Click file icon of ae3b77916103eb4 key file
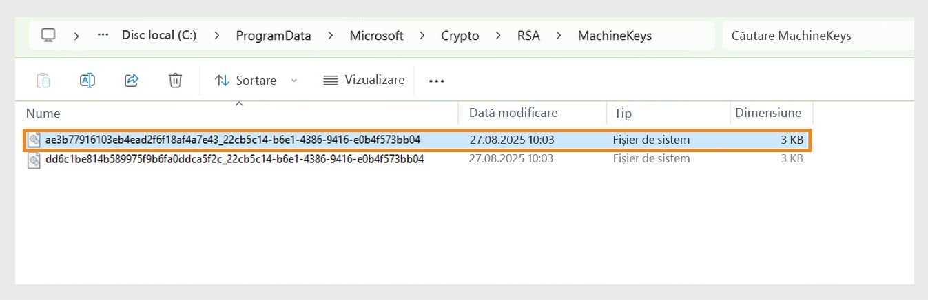The width and height of the screenshot is (928, 300). 34,140
